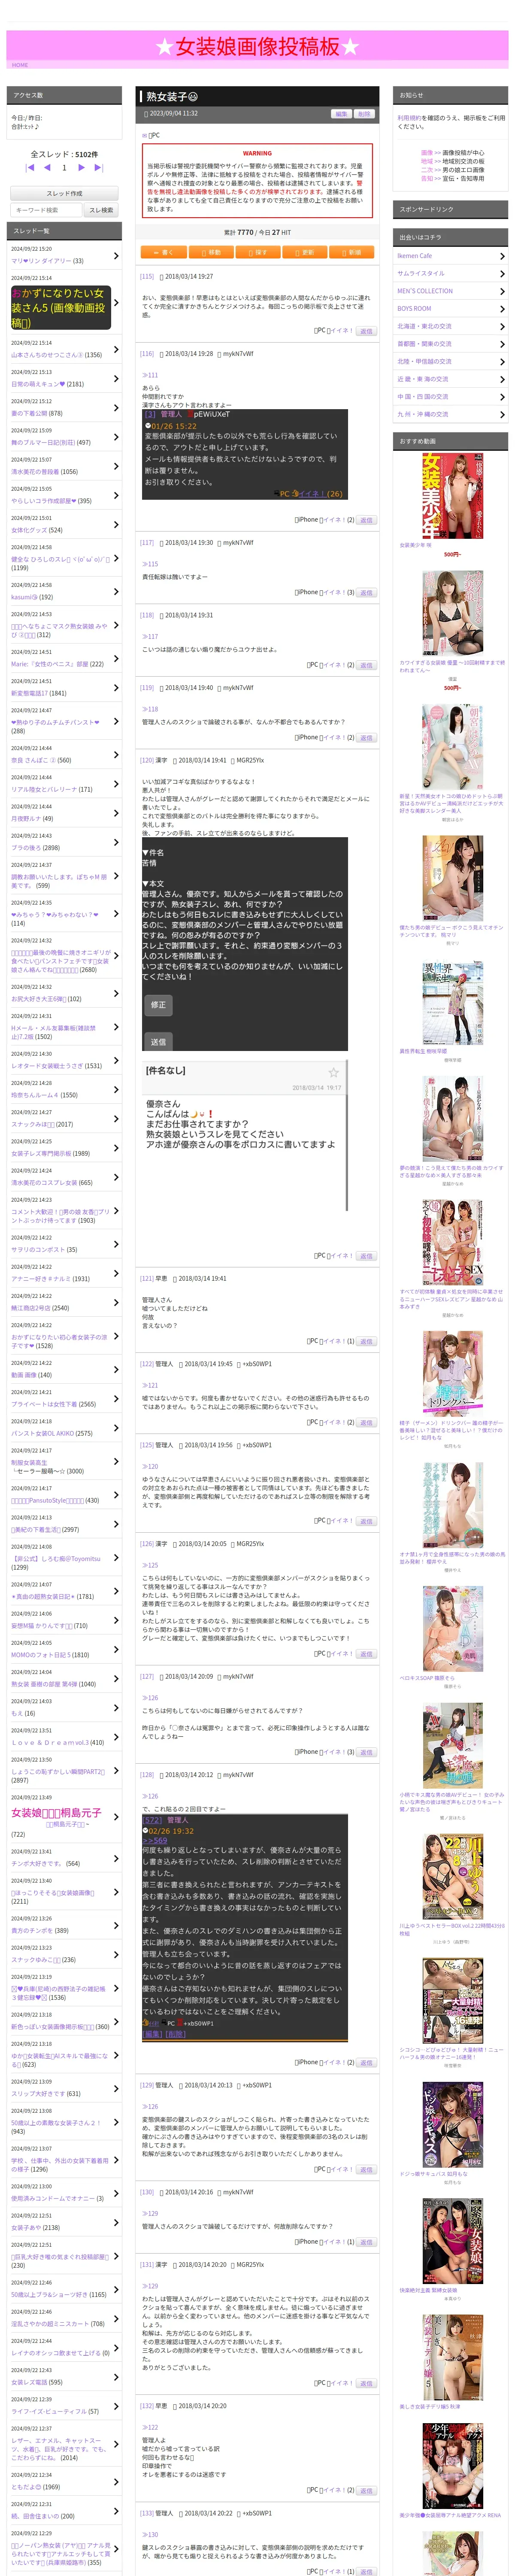This screenshot has height=2576, width=515.
Task: Click 削除 button in thread title bar
Action: (x=364, y=114)
